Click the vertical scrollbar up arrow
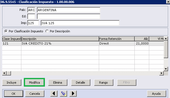Screen dimensions: 170x98 (166, 39)
